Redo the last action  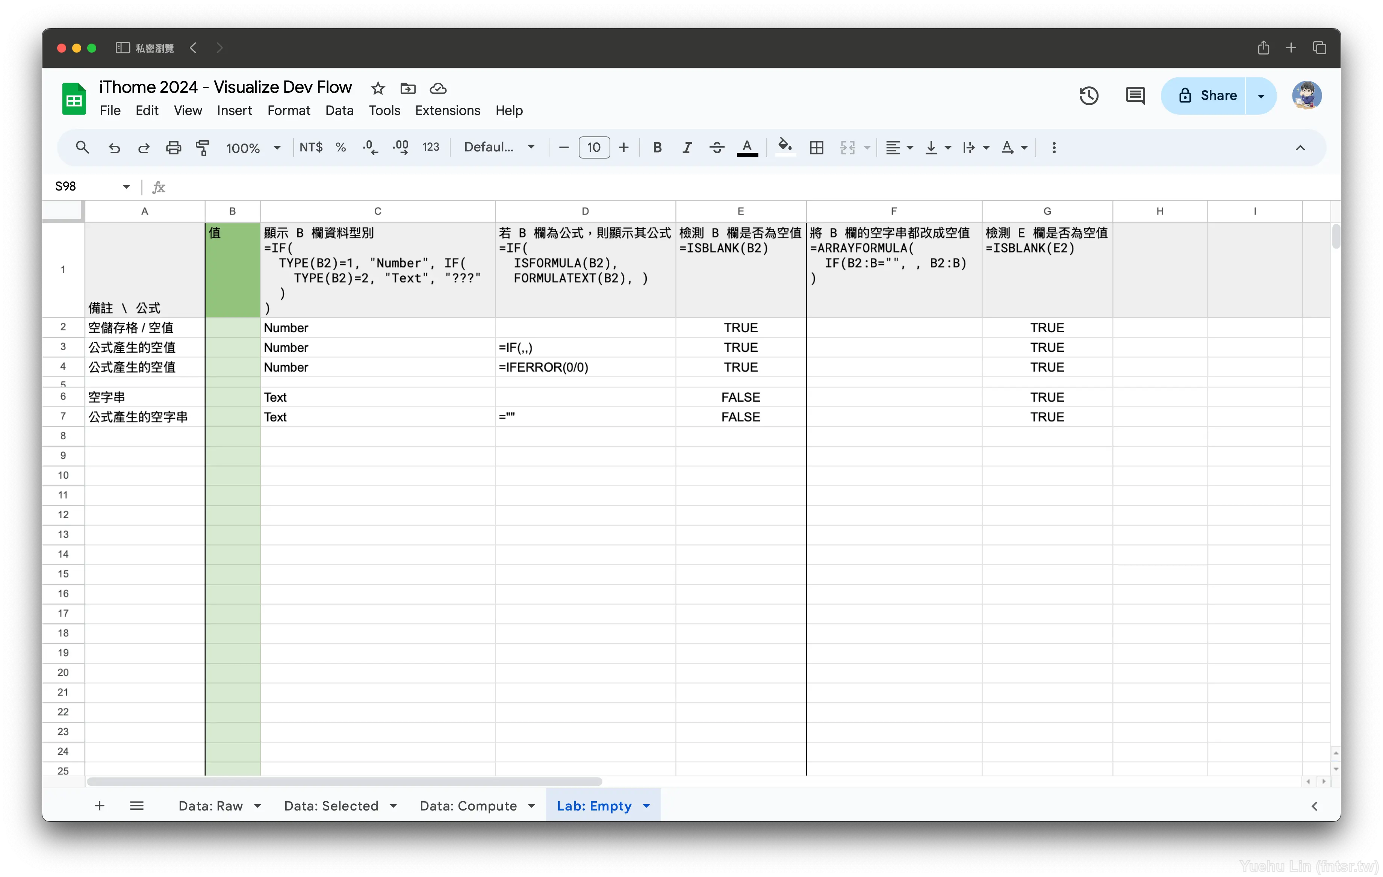[144, 148]
